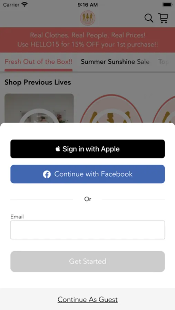The height and width of the screenshot is (310, 175).
Task: Select the Fresh Out of the Box!! tab
Action: [x=38, y=62]
